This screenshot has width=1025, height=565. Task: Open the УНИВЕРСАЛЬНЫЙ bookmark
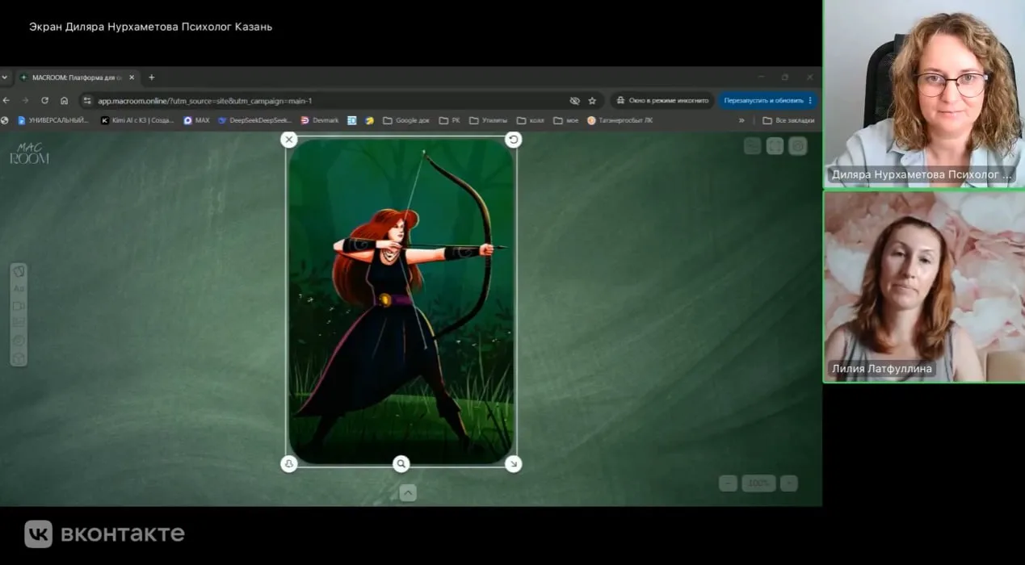pyautogui.click(x=53, y=120)
